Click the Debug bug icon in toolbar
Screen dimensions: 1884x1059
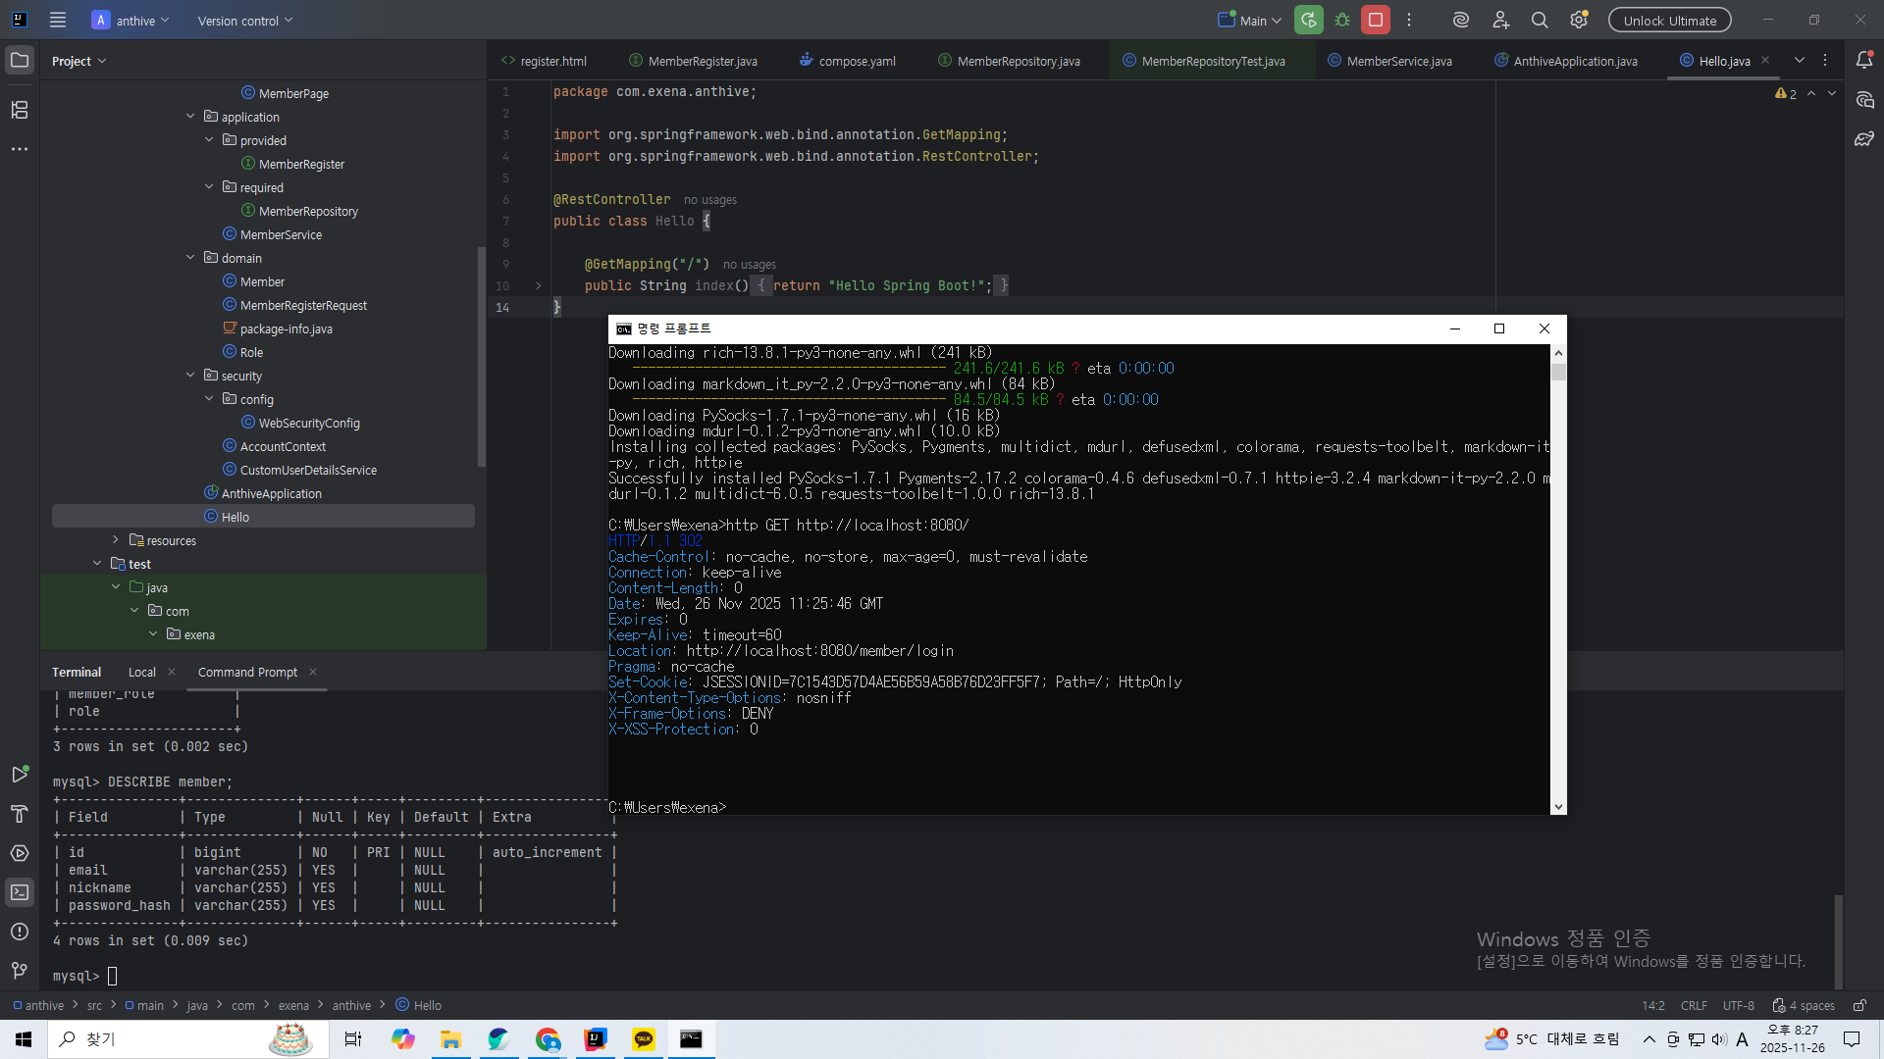1342,20
